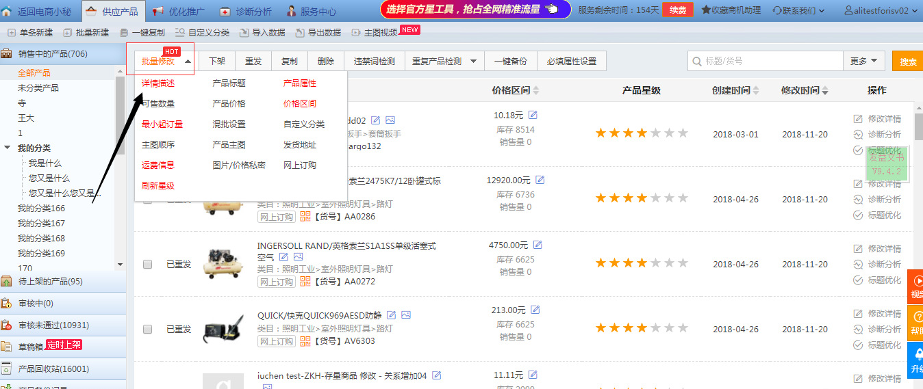Click the megaphone icon for 优化推广
This screenshot has height=389, width=923.
coord(157,11)
